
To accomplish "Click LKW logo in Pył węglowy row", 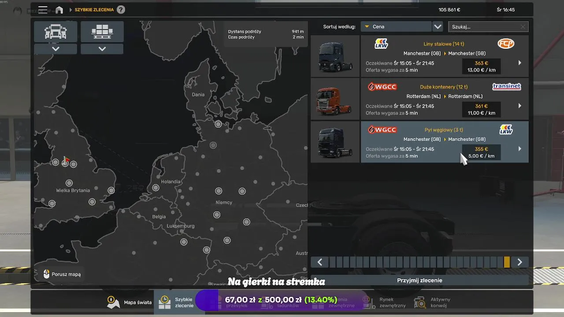I will 506,129.
